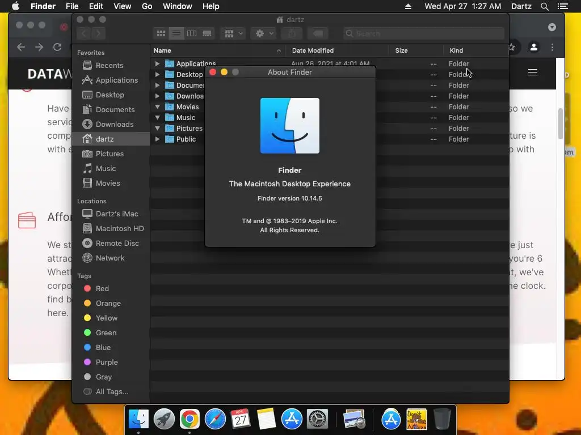Go forward in Finder window
The height and width of the screenshot is (435, 581).
point(98,33)
